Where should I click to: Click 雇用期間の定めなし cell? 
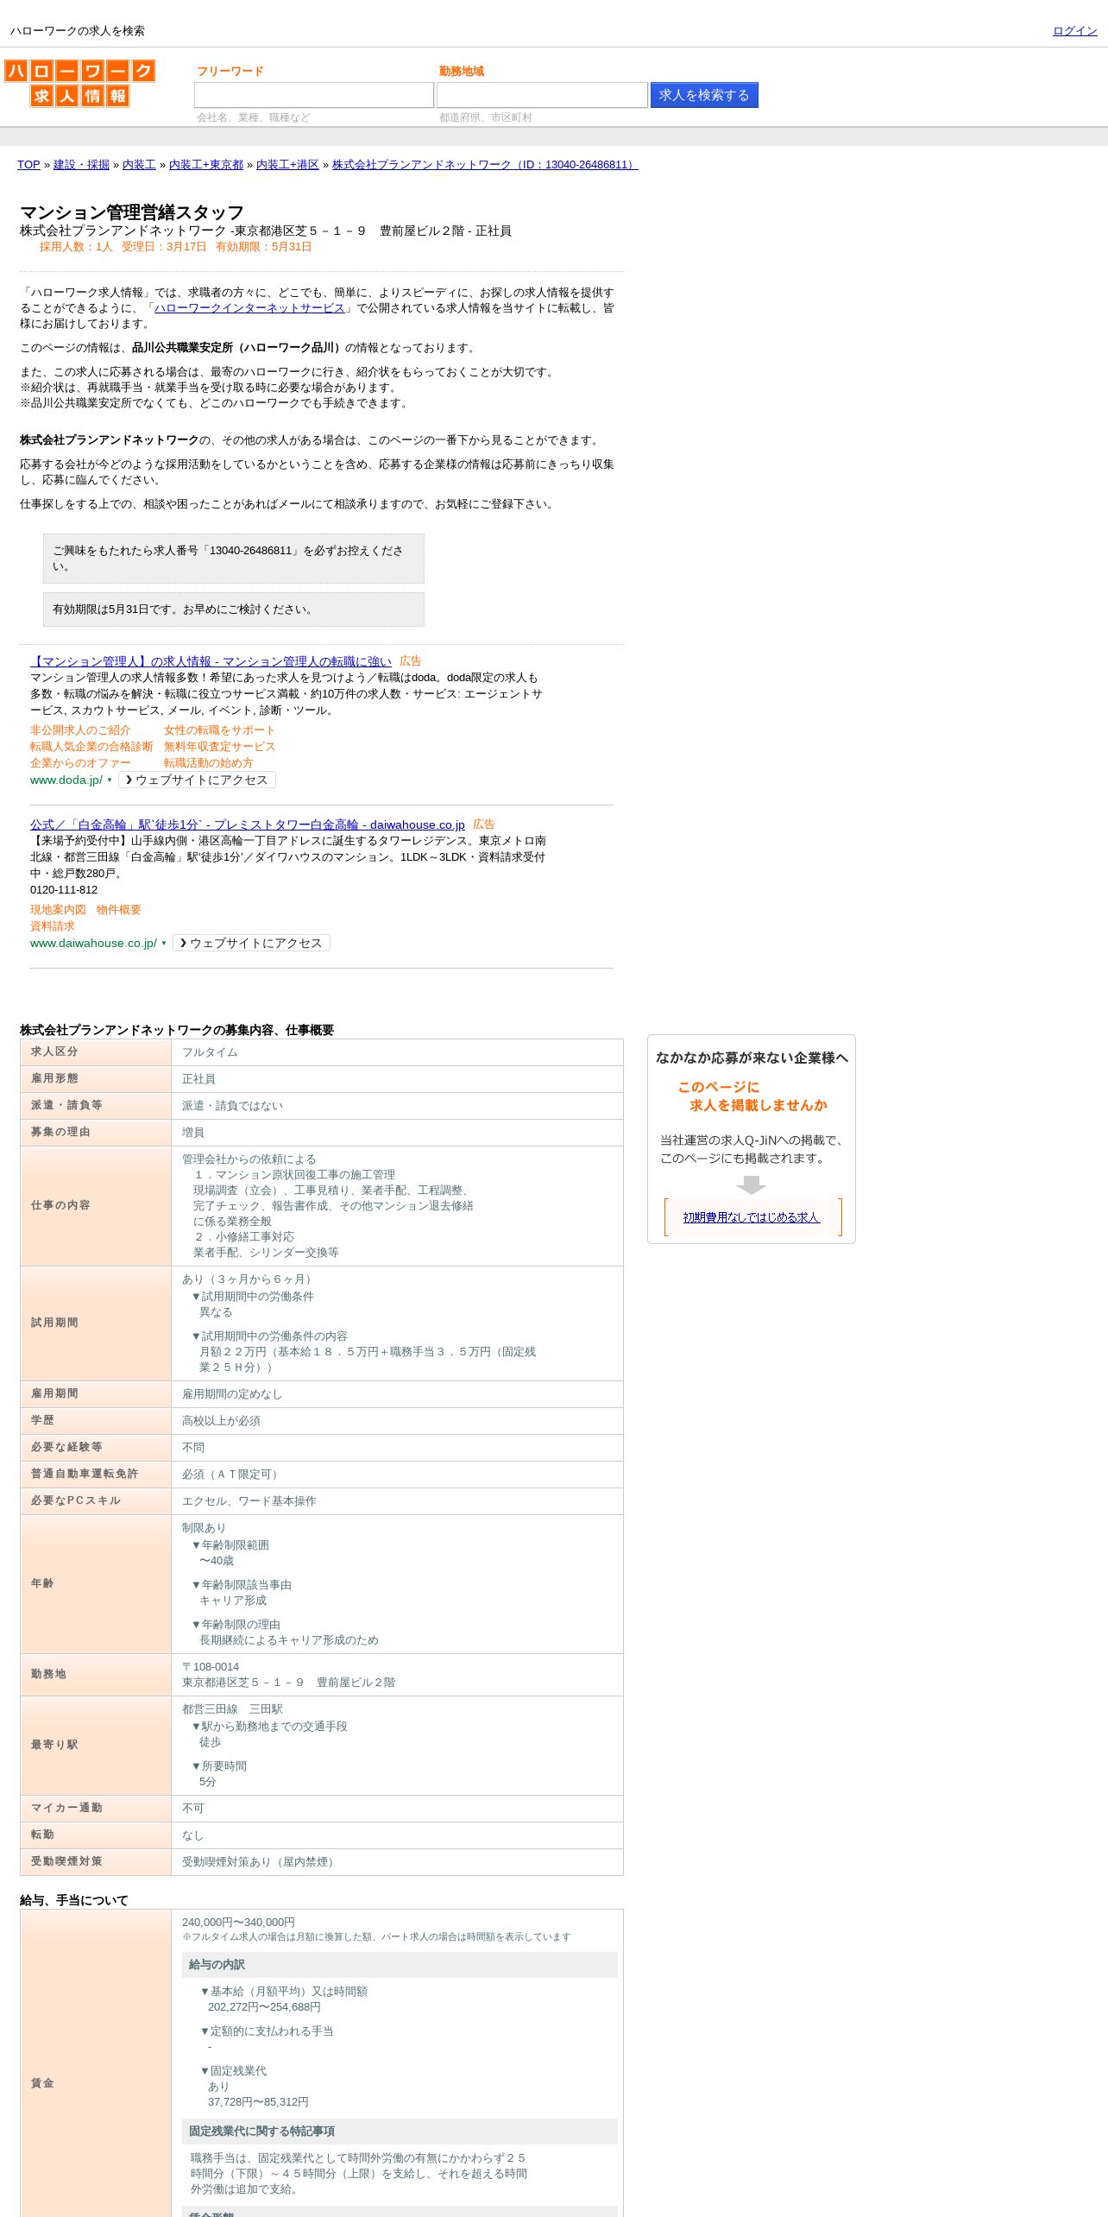[x=397, y=1394]
